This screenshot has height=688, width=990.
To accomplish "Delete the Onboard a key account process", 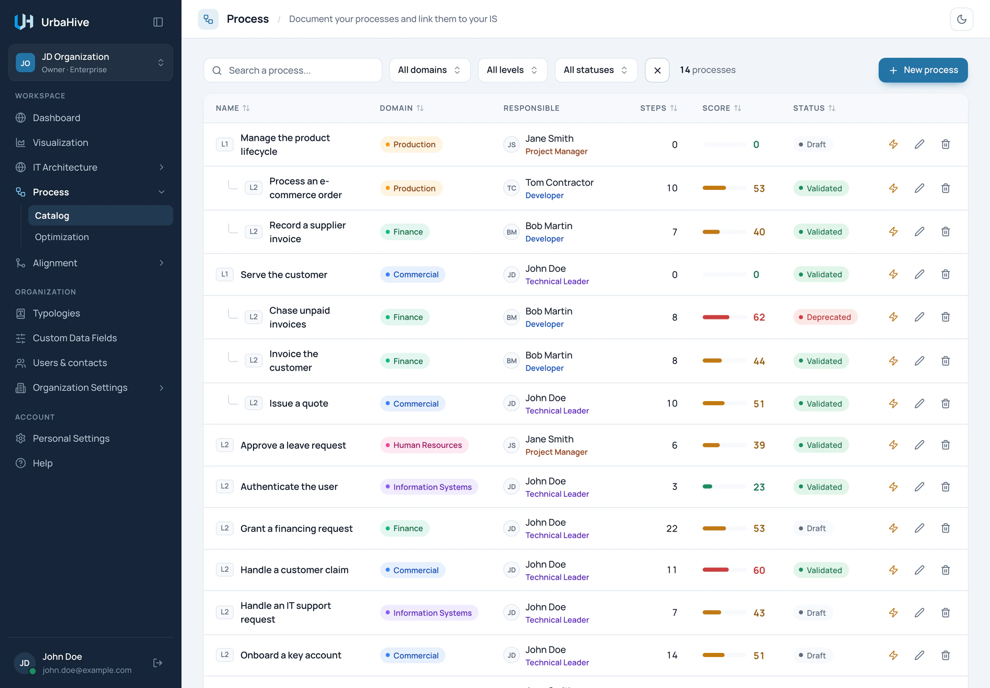I will (945, 655).
